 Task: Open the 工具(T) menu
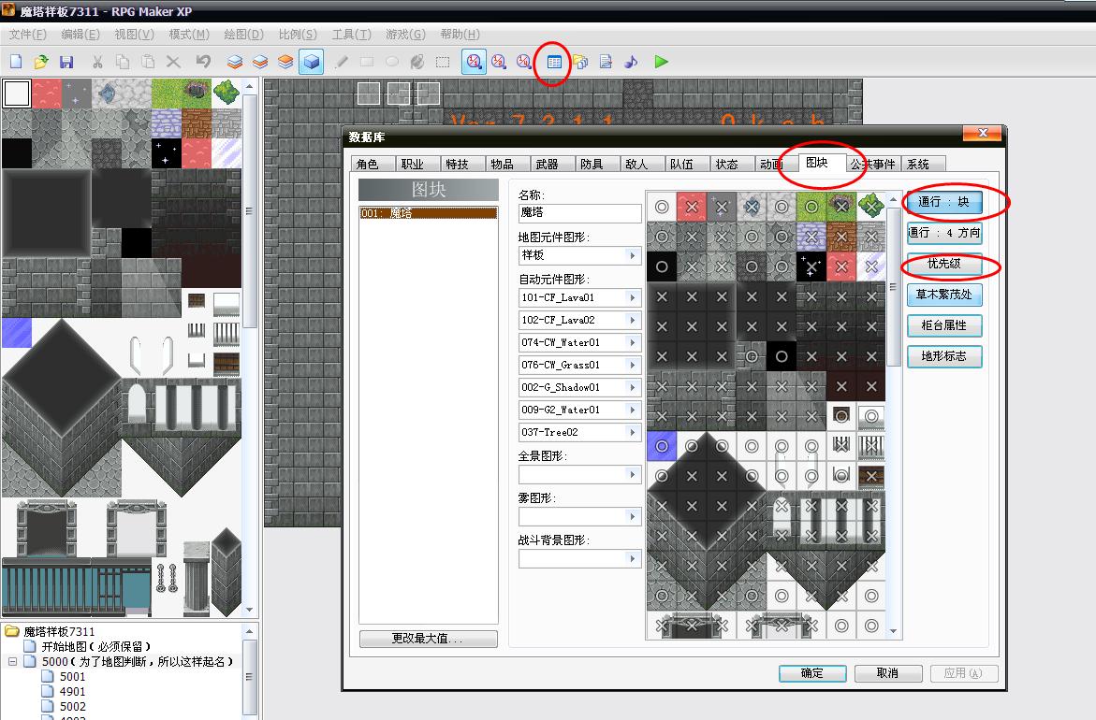tap(352, 35)
